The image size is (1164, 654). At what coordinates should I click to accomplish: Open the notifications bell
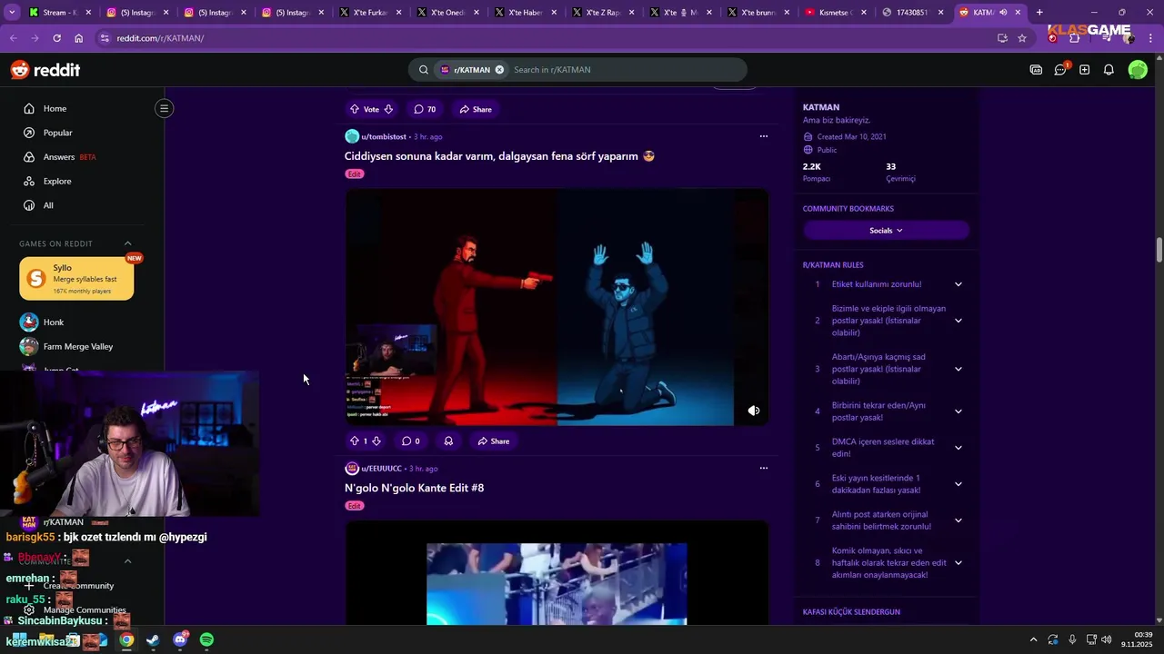point(1109,70)
